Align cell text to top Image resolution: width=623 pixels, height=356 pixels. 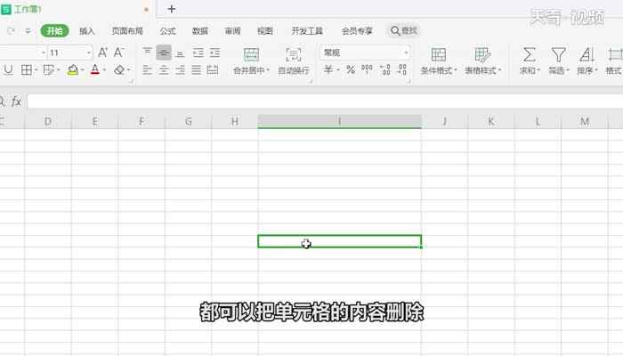point(148,53)
